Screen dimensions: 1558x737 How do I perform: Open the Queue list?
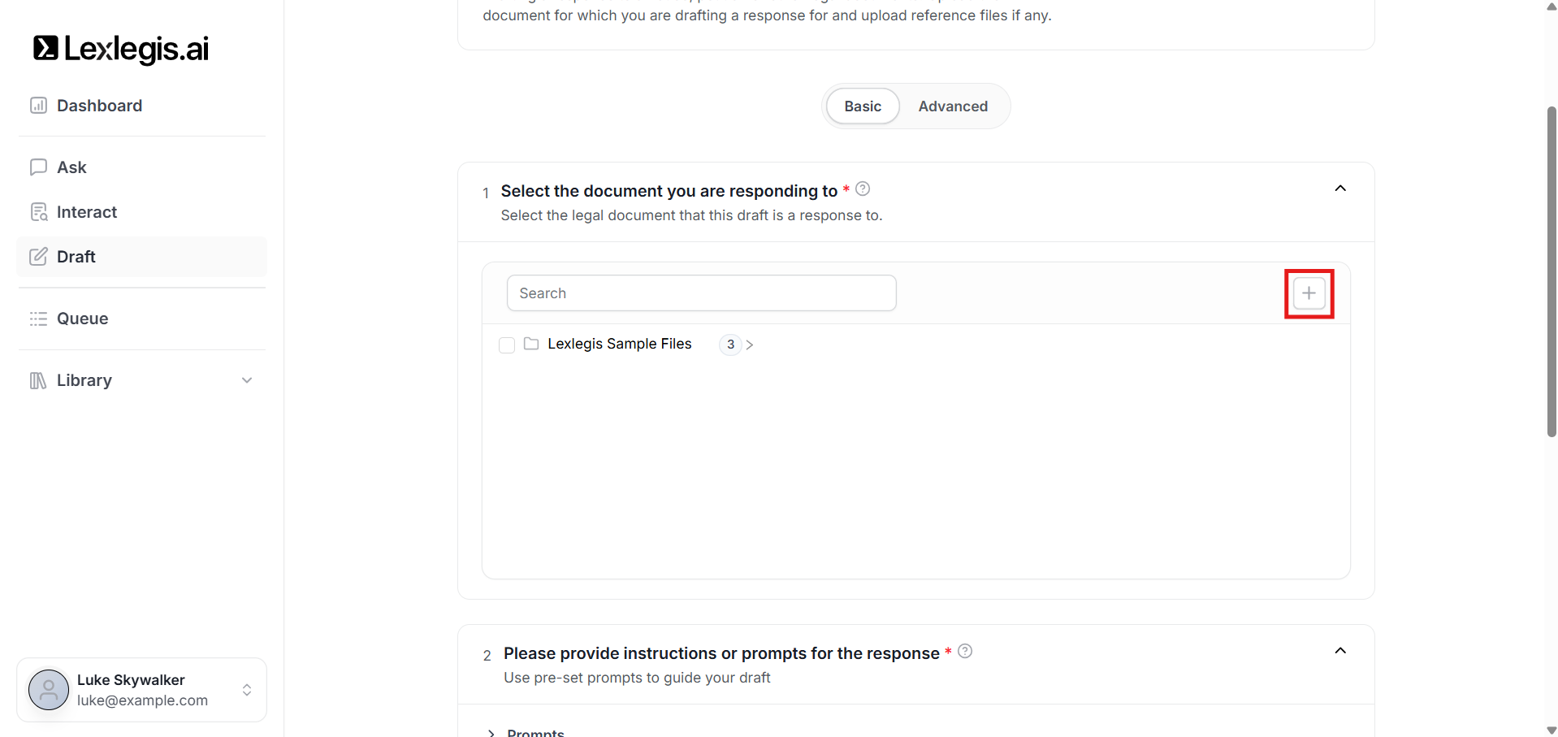[x=82, y=319]
